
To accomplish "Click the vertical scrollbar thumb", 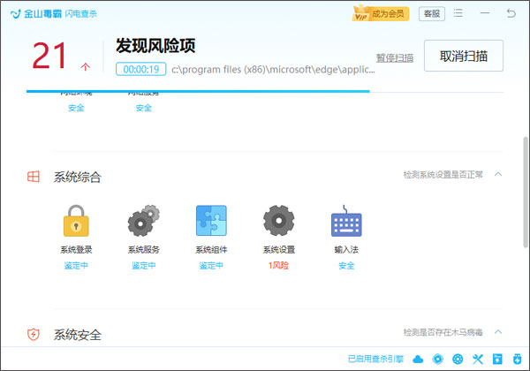I will tap(526, 192).
